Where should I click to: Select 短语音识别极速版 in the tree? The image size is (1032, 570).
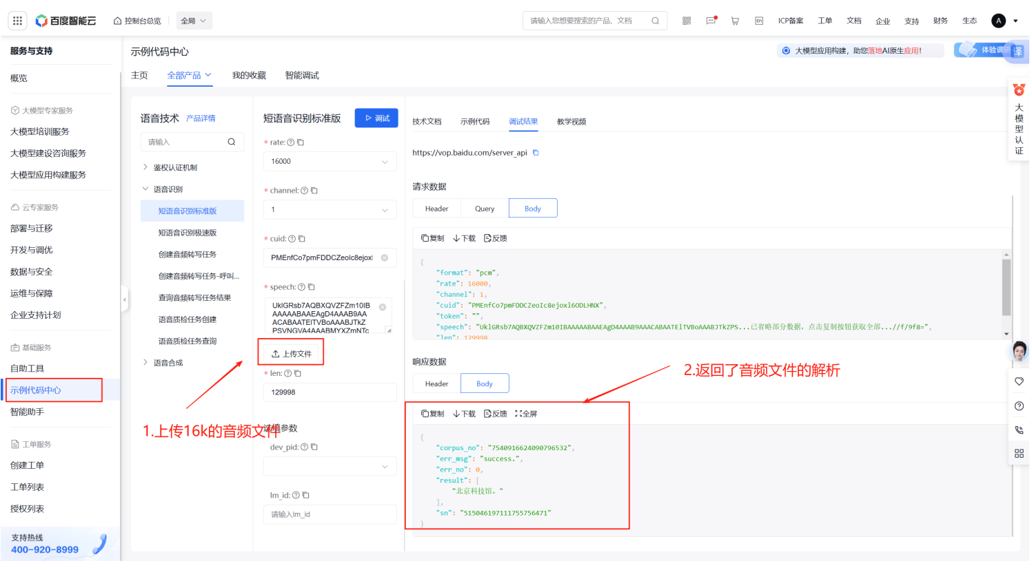[188, 233]
